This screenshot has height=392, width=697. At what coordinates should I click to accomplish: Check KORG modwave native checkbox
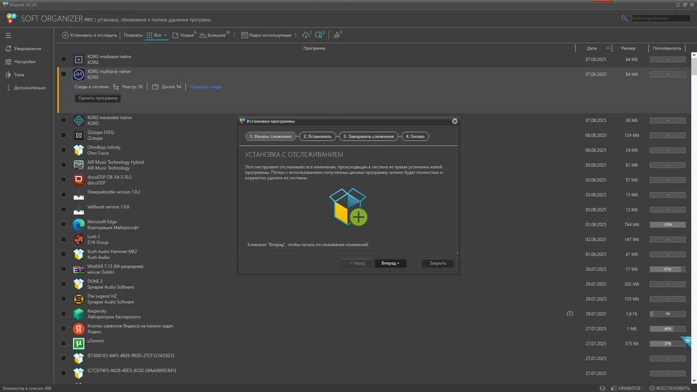click(63, 59)
